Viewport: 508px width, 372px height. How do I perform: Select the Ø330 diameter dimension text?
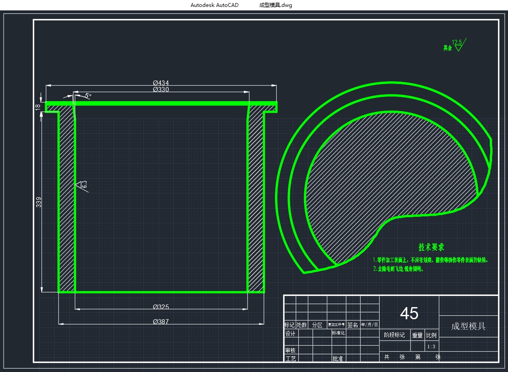click(161, 90)
